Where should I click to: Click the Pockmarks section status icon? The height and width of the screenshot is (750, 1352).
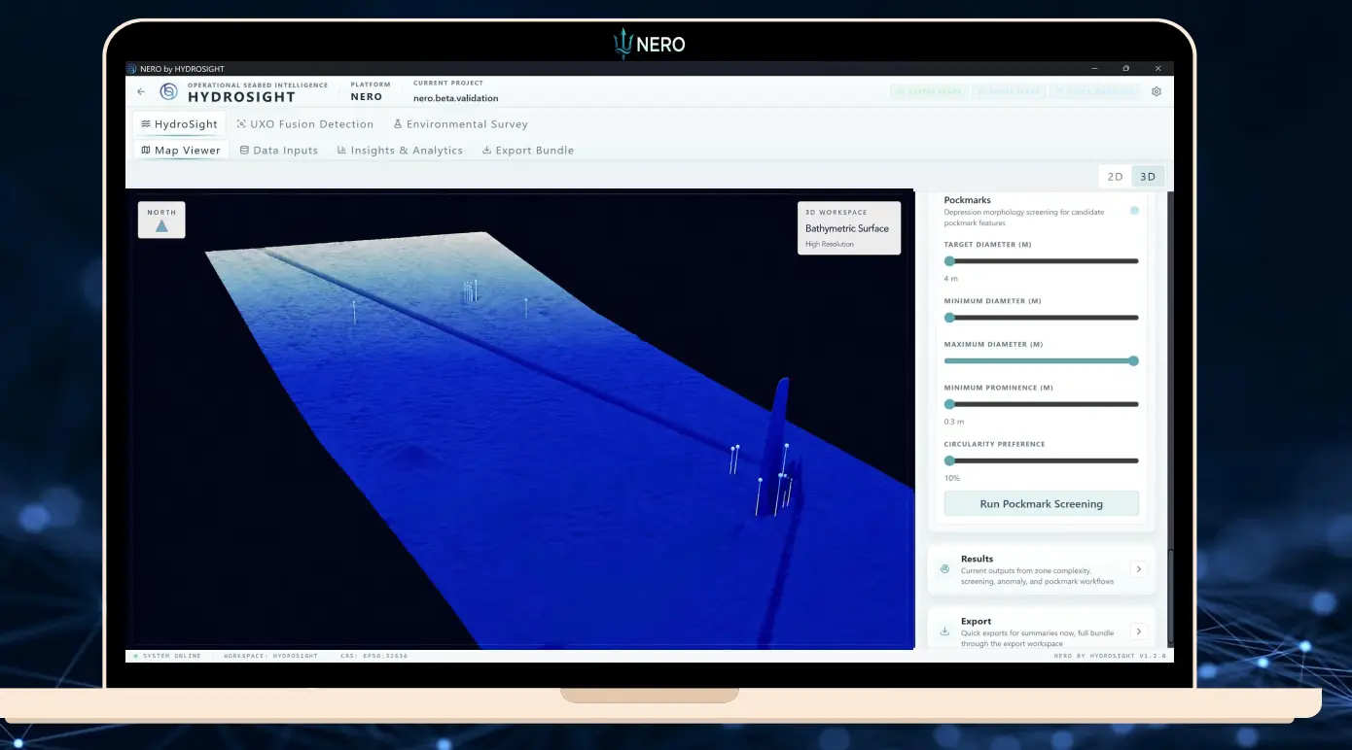coord(1134,210)
